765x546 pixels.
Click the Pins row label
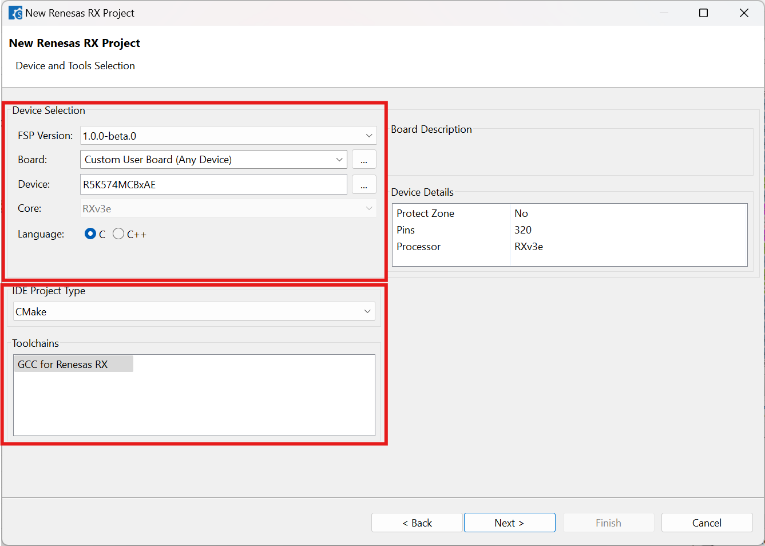406,230
